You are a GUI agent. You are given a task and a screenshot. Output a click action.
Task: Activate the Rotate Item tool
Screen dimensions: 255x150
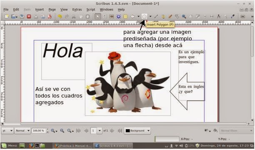(x=177, y=16)
